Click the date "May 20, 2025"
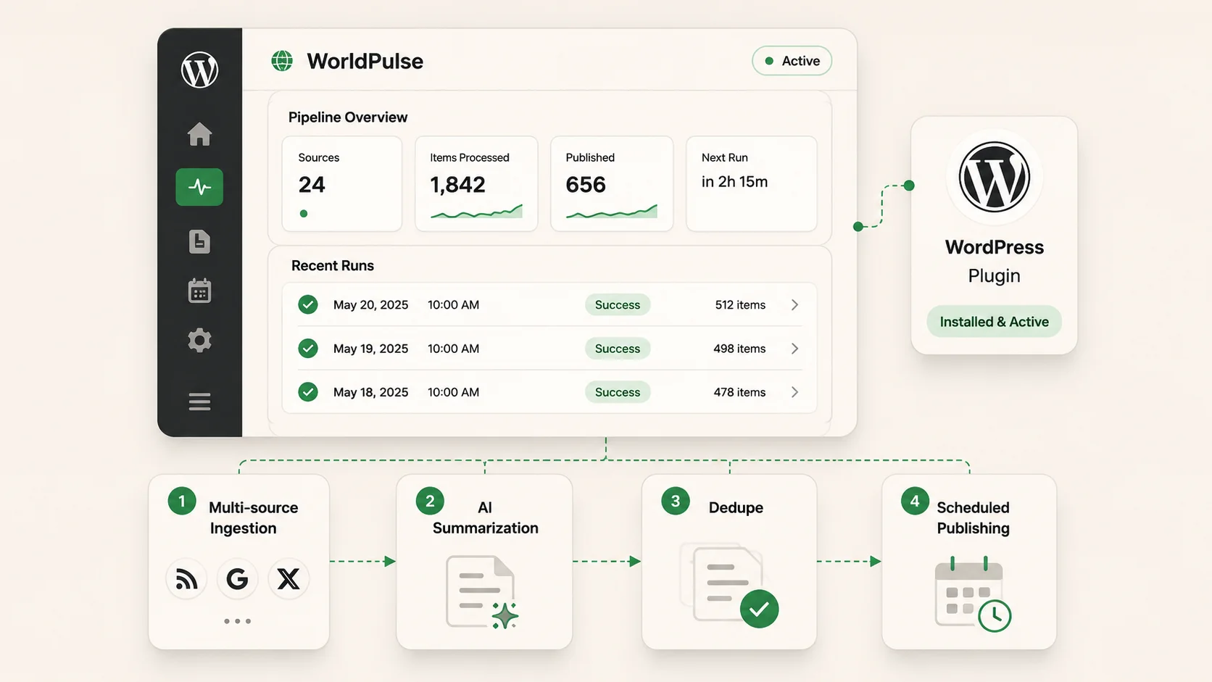1212x682 pixels. tap(370, 305)
